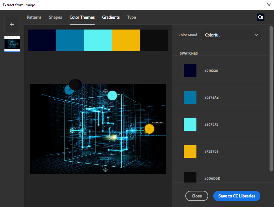The image size is (274, 207).
Task: Open the Capture 'Ca' icon
Action: click(260, 17)
